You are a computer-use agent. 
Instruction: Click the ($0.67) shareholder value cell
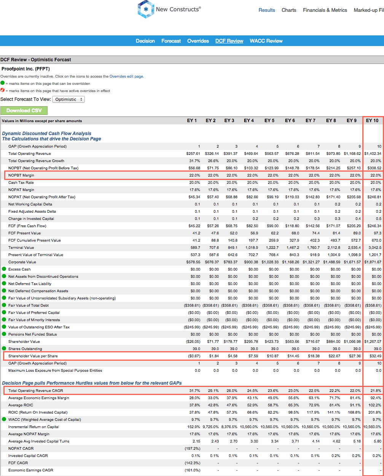(194, 356)
